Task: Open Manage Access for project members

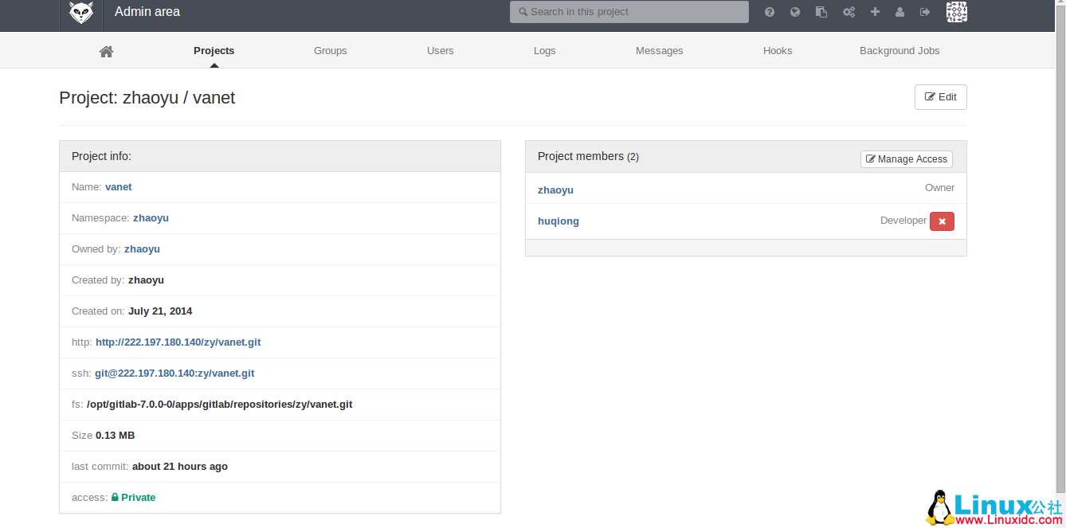Action: pyautogui.click(x=906, y=158)
